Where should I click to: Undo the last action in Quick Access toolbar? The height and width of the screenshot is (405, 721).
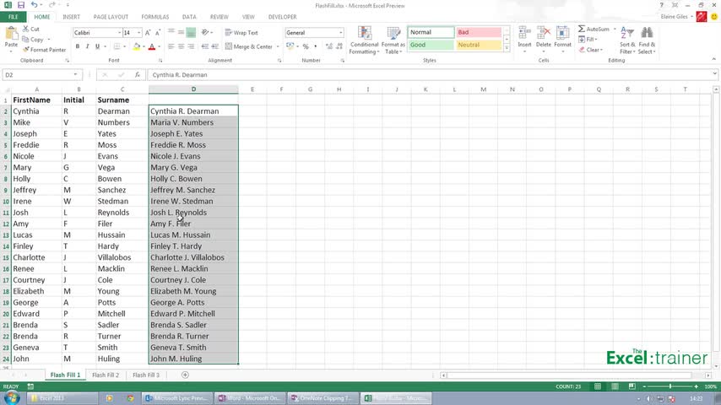pyautogui.click(x=34, y=5)
